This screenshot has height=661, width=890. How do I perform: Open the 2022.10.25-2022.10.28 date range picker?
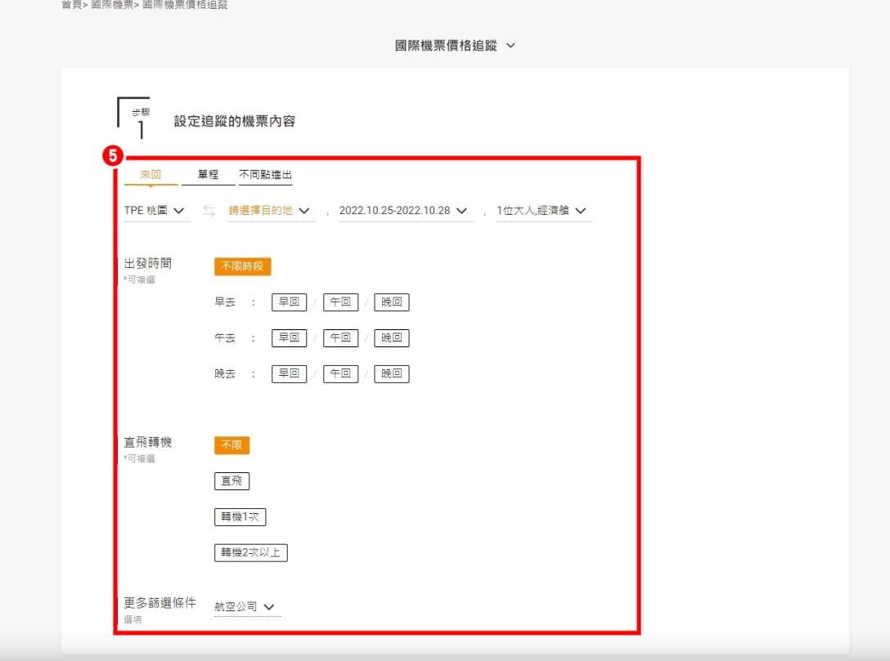tap(404, 211)
